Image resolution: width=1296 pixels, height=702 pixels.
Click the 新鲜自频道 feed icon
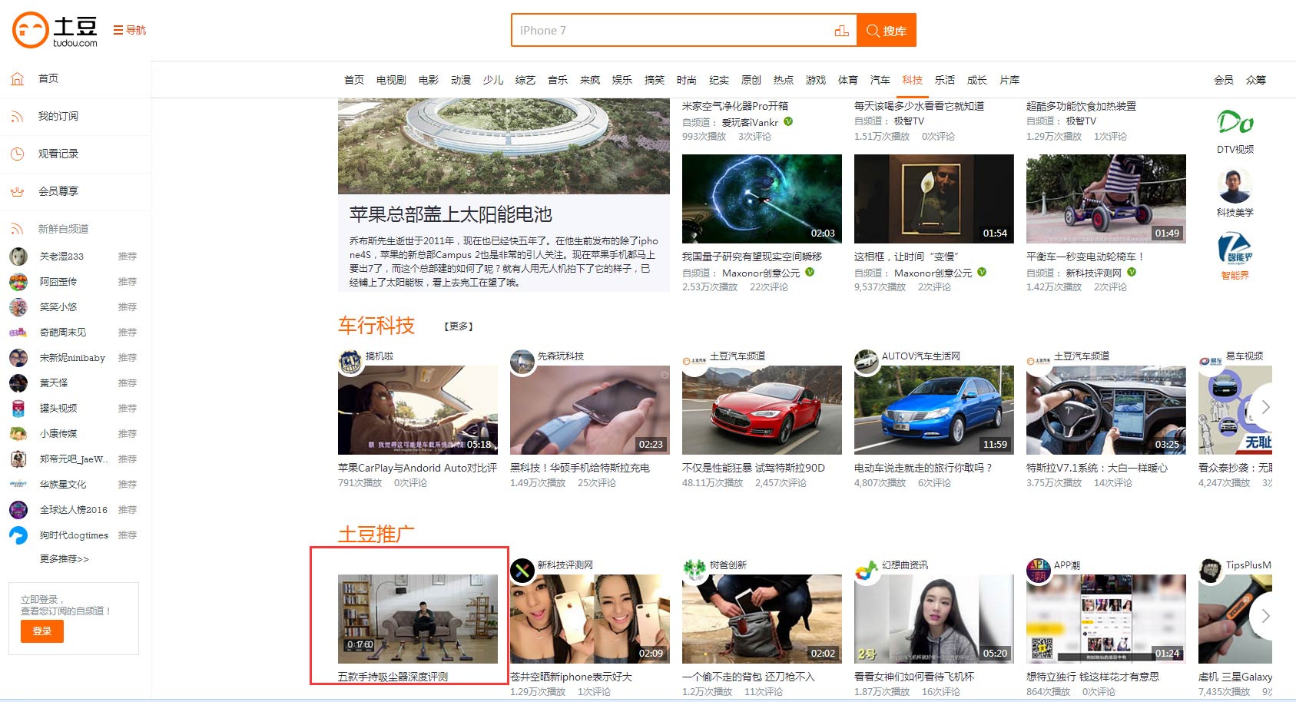point(17,229)
